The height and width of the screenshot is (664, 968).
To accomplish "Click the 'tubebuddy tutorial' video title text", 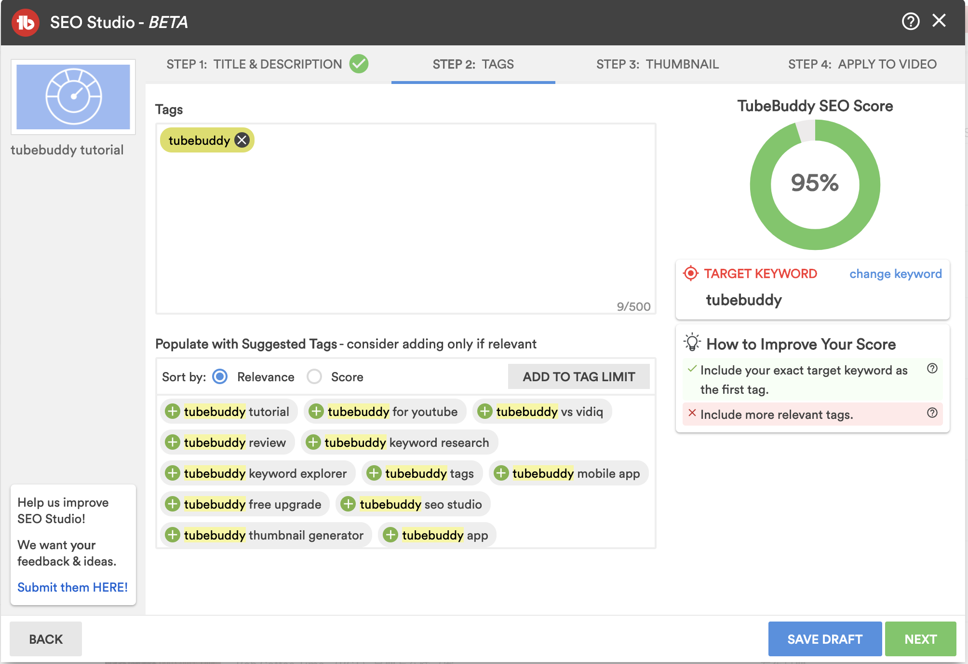I will 67,150.
